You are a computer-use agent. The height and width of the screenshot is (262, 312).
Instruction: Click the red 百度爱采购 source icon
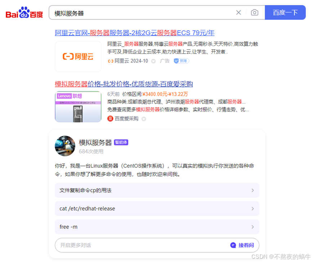(110, 119)
